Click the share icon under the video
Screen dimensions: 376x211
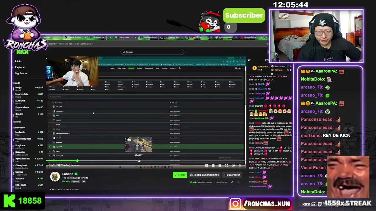tap(231, 182)
